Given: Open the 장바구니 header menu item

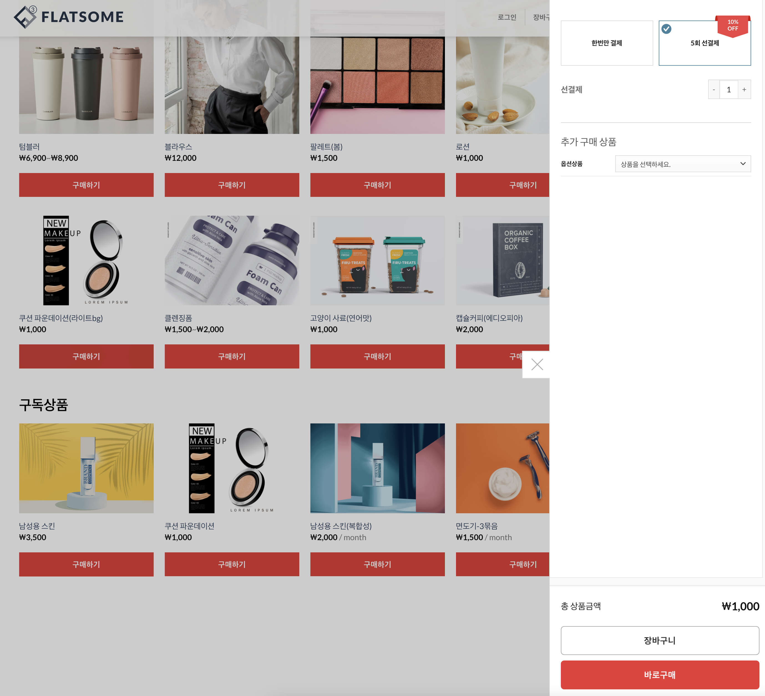Looking at the screenshot, I should click(x=541, y=17).
